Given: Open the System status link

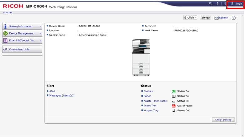Looking at the screenshot, I should (x=148, y=91).
